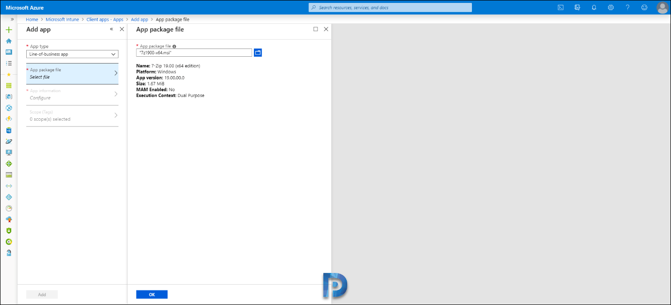Go to Home in the breadcrumb
This screenshot has width=671, height=305.
coord(32,19)
